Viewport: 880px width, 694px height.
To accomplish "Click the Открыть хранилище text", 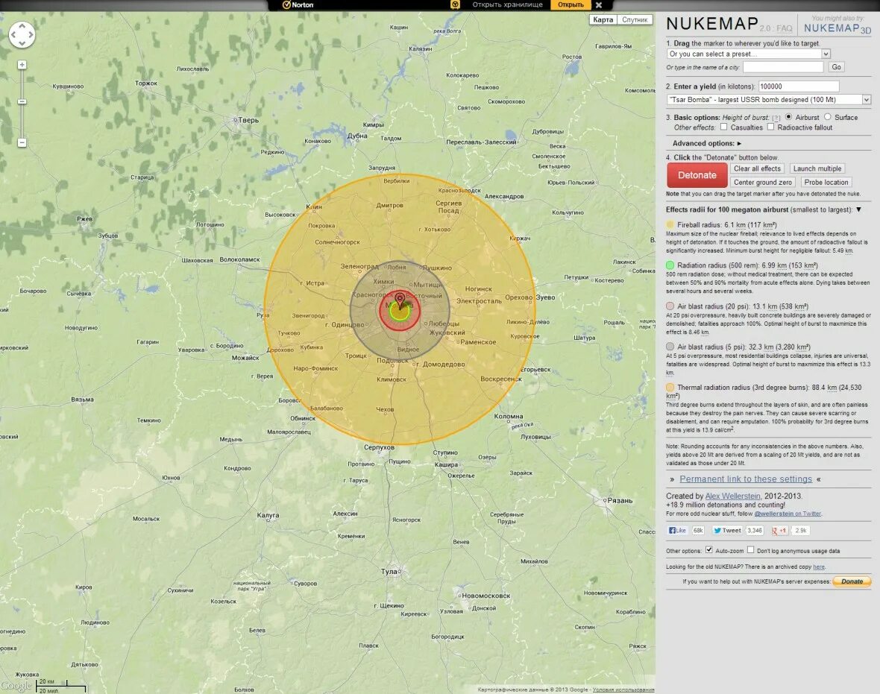I will 507,4.
